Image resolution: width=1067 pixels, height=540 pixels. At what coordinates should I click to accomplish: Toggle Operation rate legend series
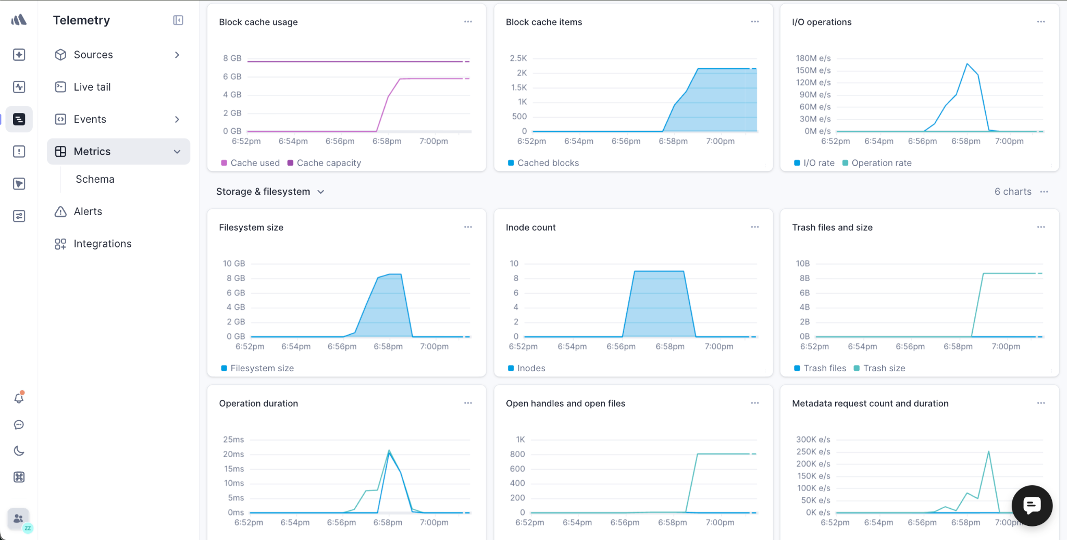click(x=877, y=163)
